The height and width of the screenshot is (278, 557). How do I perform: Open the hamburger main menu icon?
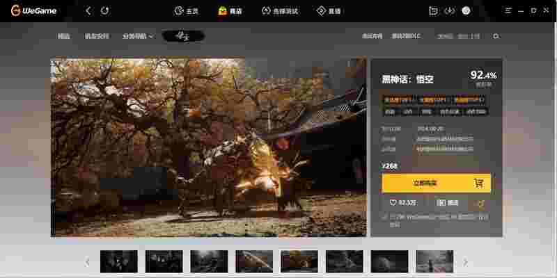pos(508,11)
